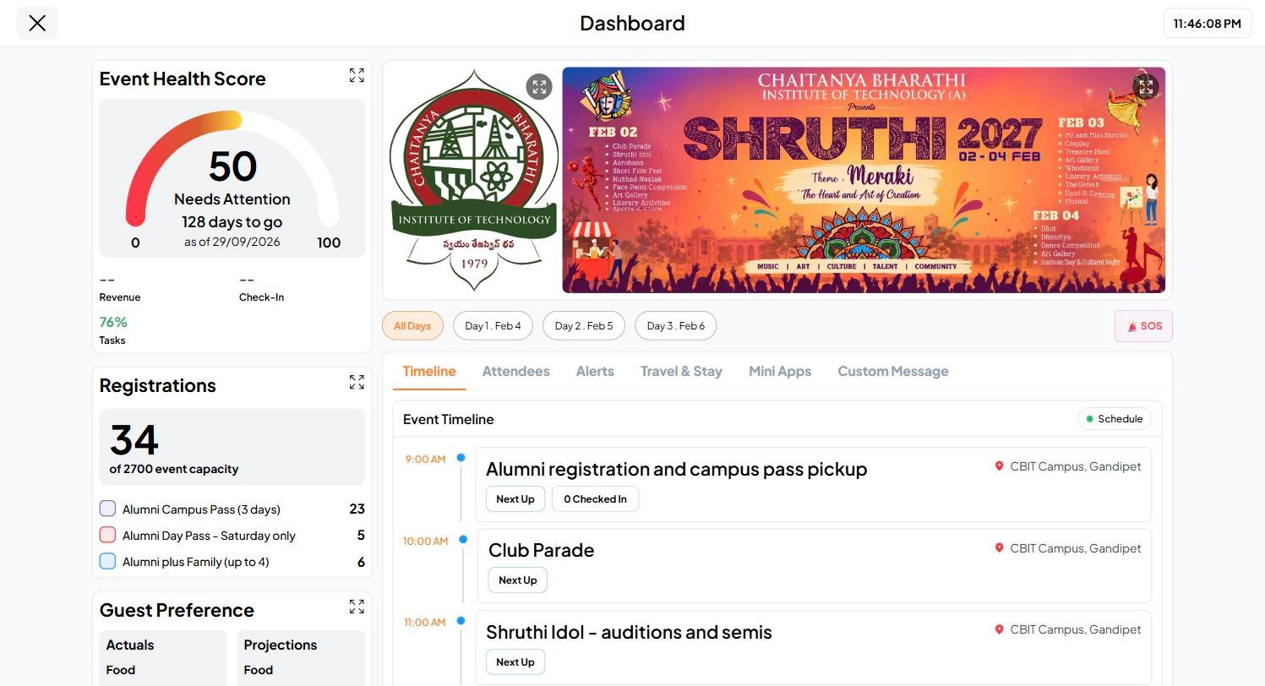
Task: Click Next Up on Shruthi Idol event
Action: (515, 662)
